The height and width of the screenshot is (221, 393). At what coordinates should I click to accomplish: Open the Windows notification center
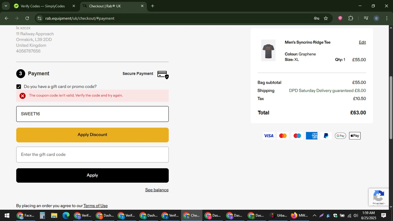[384, 215]
